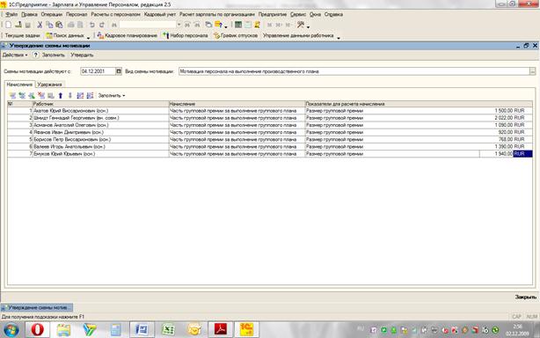Select row of Валеев Игорь Анатольевич
540x338 pixels.
(270, 147)
